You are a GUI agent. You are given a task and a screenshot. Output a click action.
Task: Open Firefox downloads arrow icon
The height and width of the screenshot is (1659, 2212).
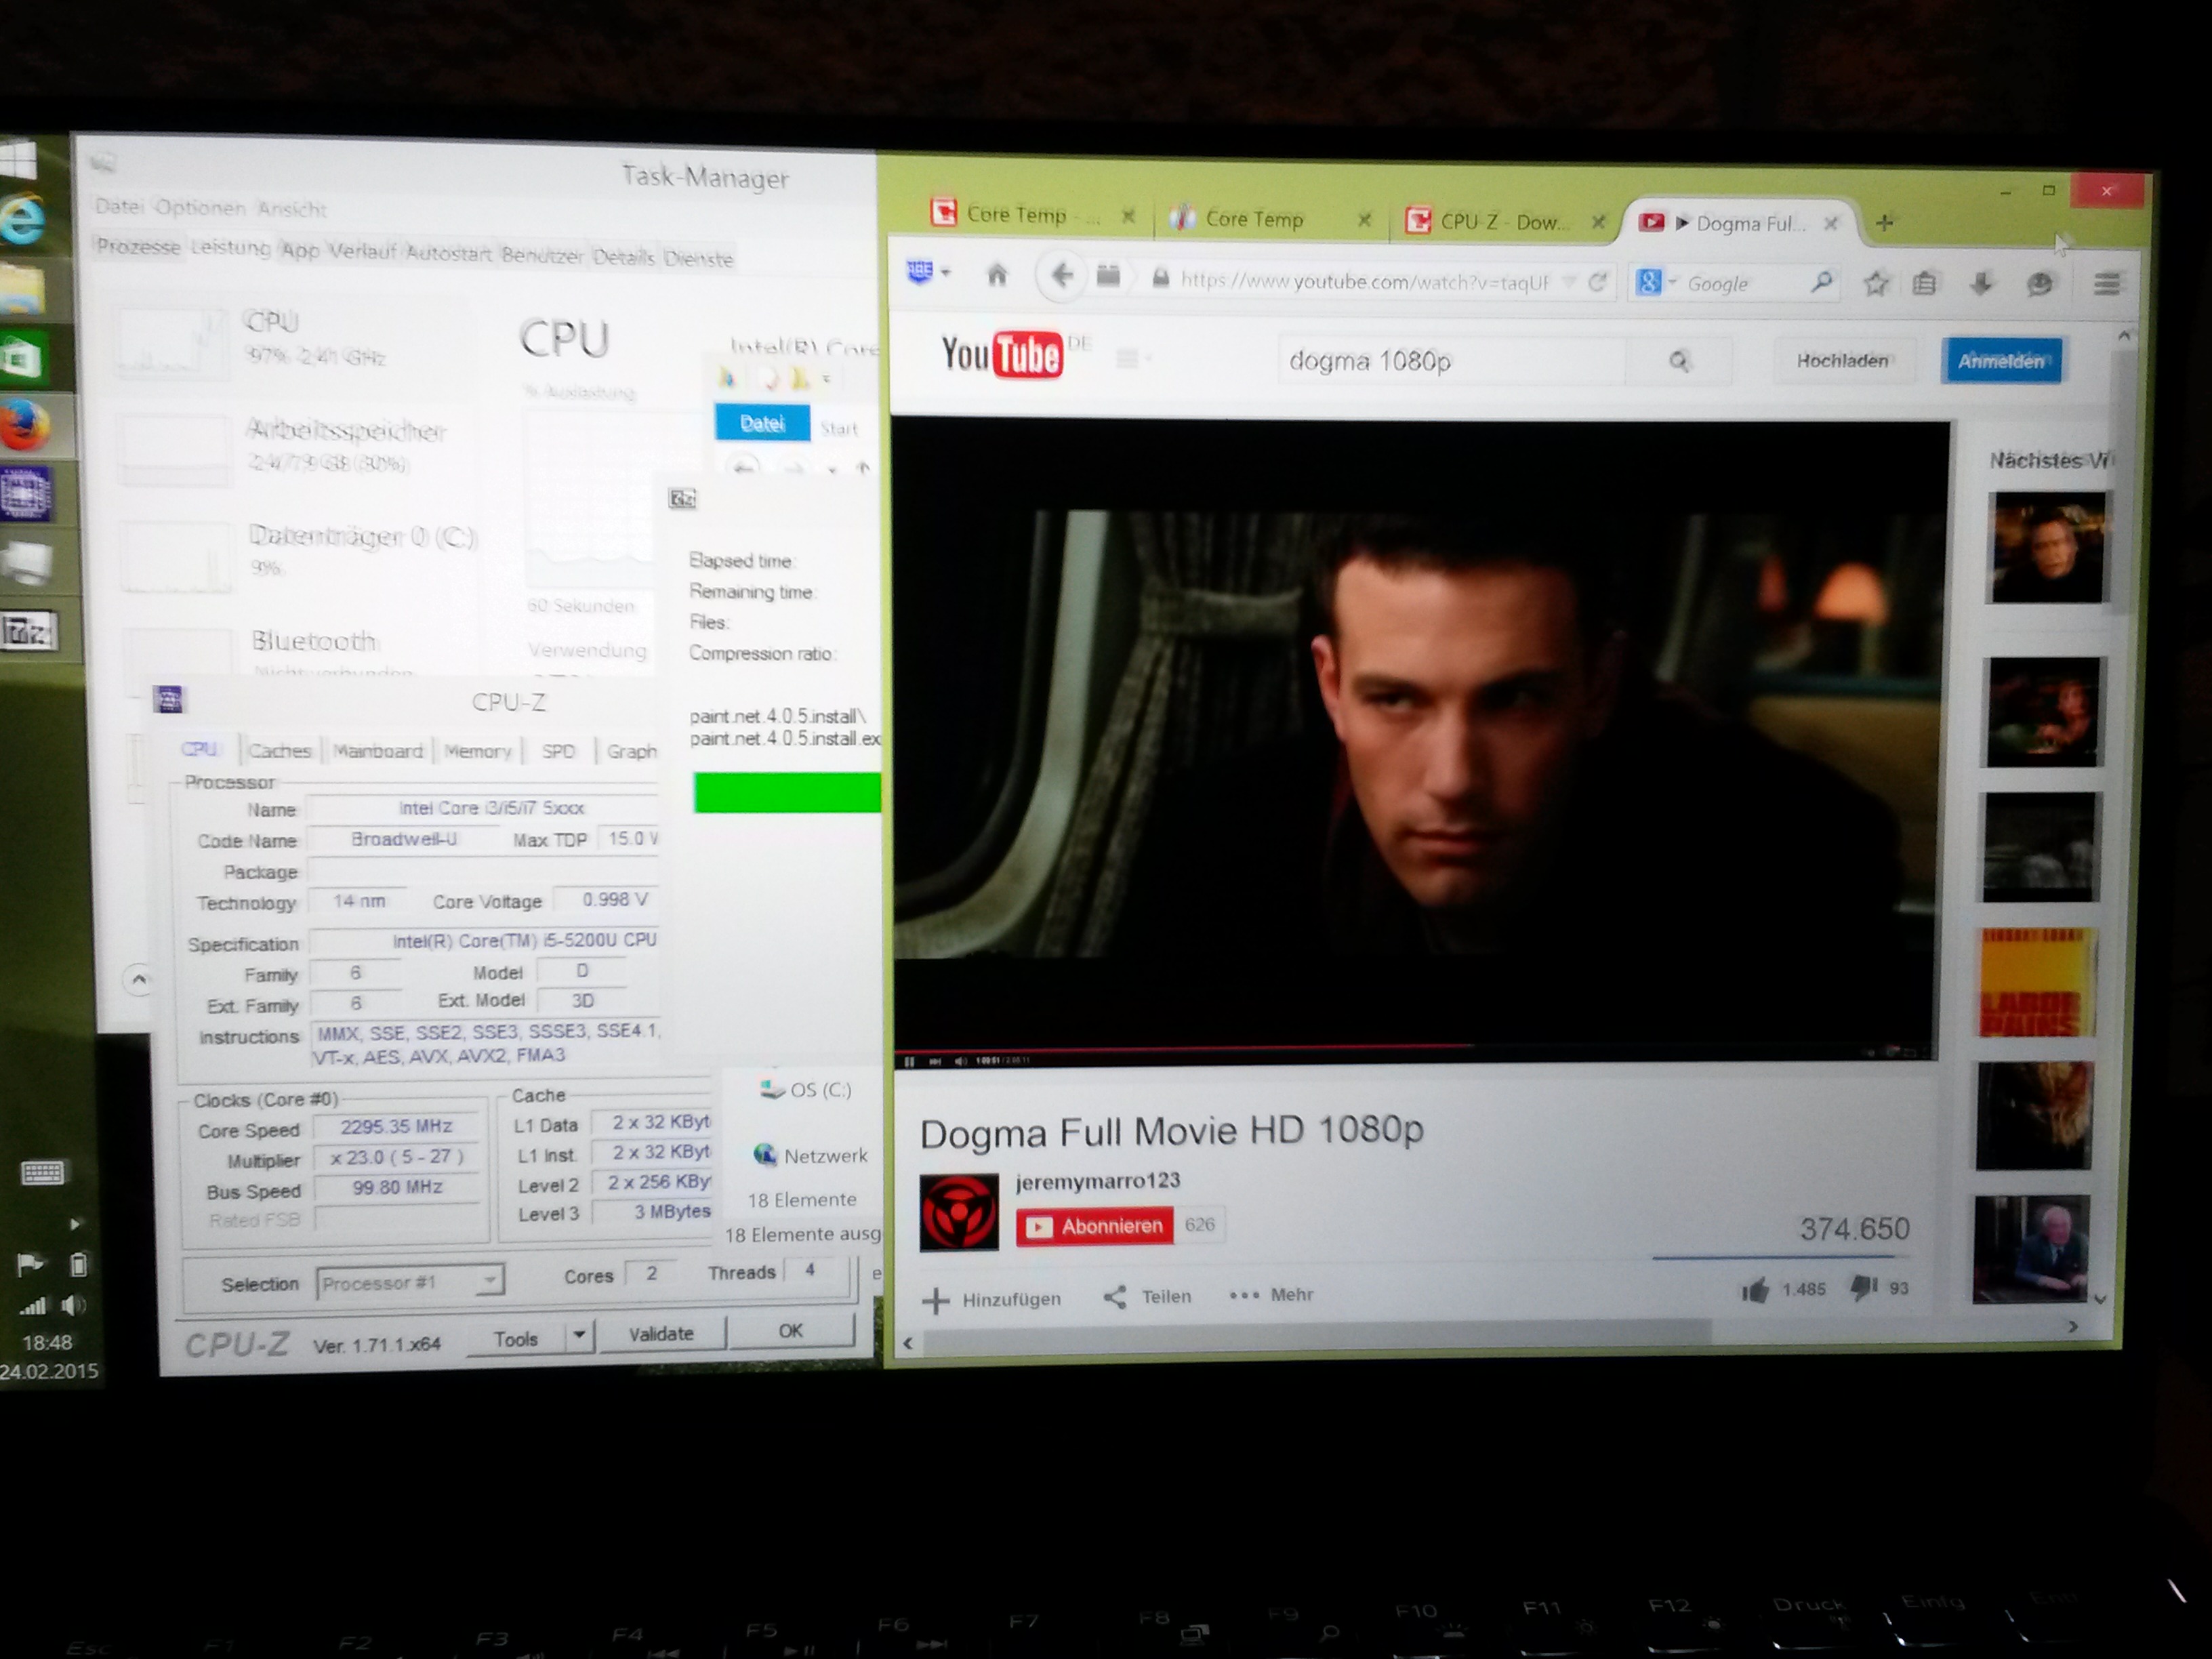1981,285
